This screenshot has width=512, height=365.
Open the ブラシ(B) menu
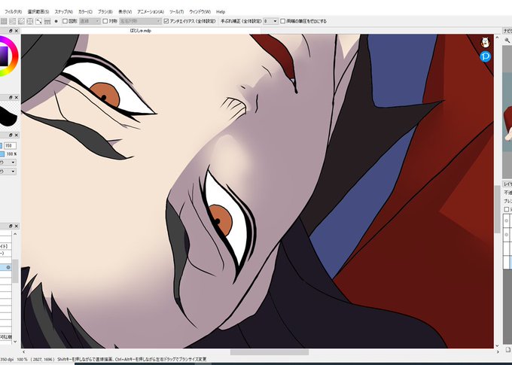pyautogui.click(x=105, y=12)
